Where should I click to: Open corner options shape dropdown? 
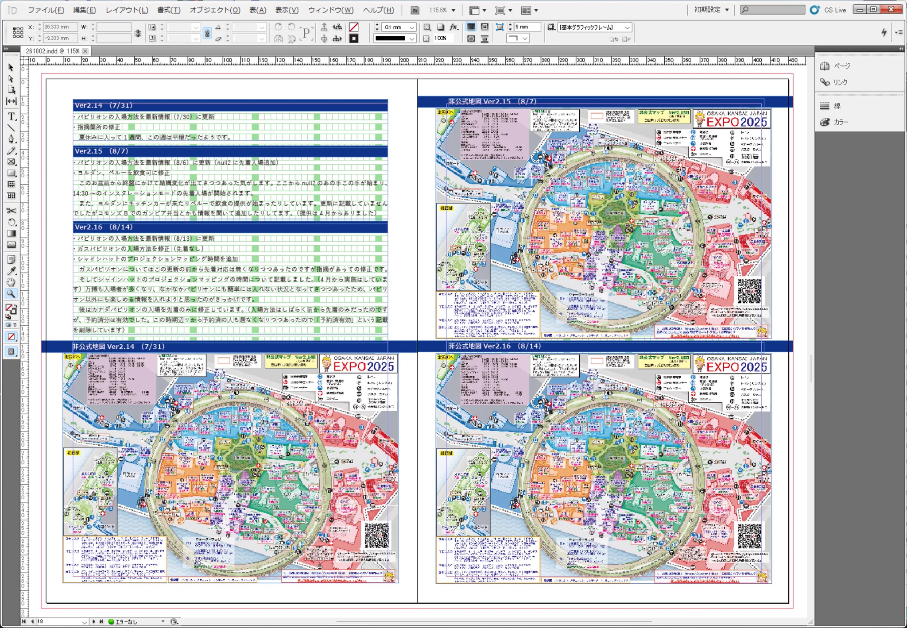point(525,39)
